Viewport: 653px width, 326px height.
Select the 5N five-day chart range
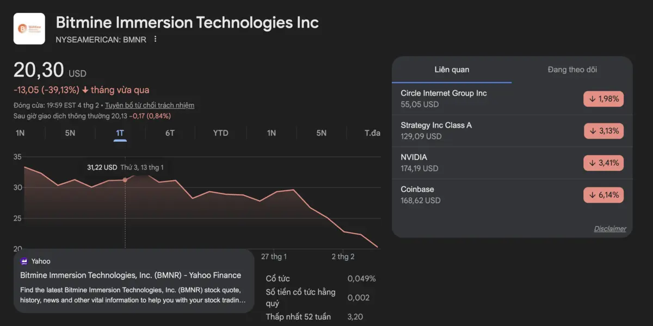[x=70, y=133]
